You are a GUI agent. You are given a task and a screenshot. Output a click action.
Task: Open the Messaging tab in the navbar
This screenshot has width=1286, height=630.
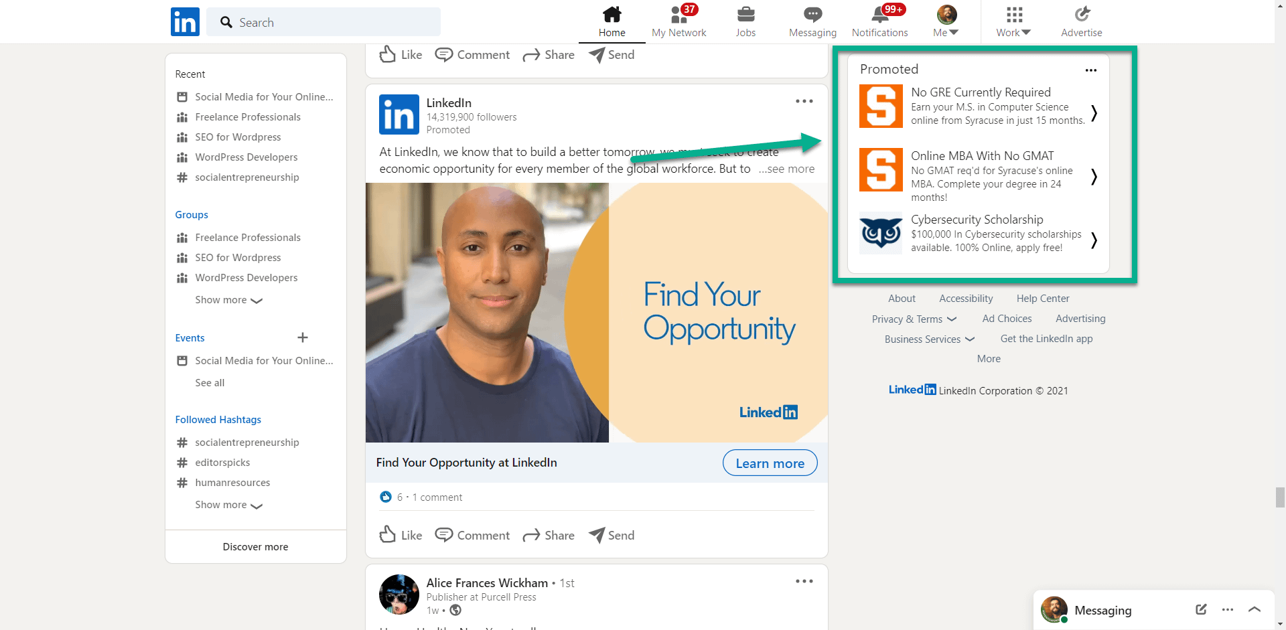click(812, 22)
